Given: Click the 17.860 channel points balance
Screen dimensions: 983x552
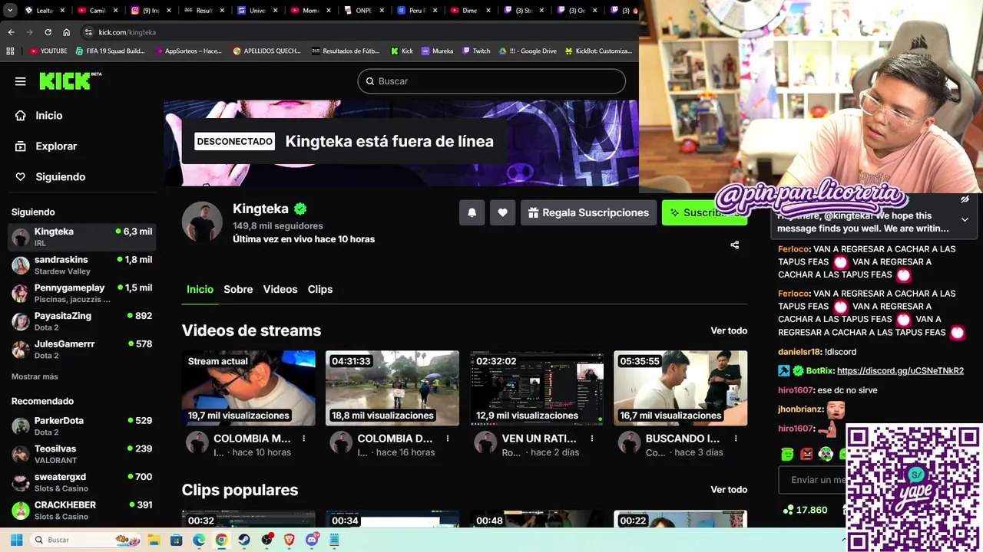Looking at the screenshot, I should pyautogui.click(x=805, y=510).
